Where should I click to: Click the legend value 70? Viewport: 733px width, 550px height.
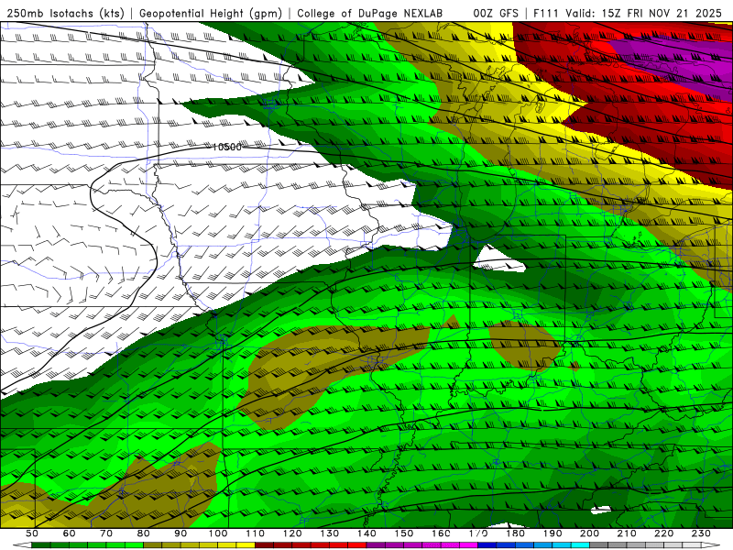click(106, 533)
